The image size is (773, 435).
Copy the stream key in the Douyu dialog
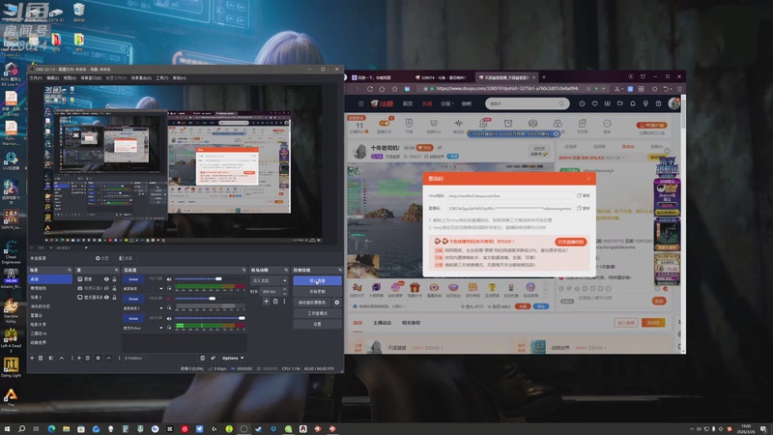tap(584, 208)
